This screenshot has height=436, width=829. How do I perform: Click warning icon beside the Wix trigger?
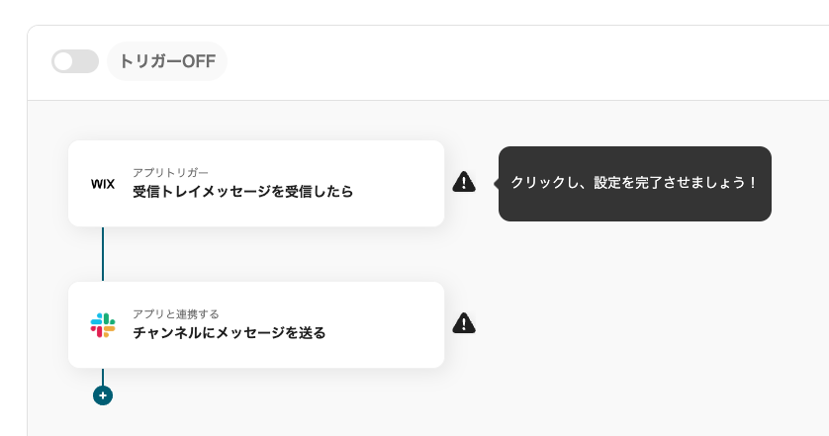464,182
